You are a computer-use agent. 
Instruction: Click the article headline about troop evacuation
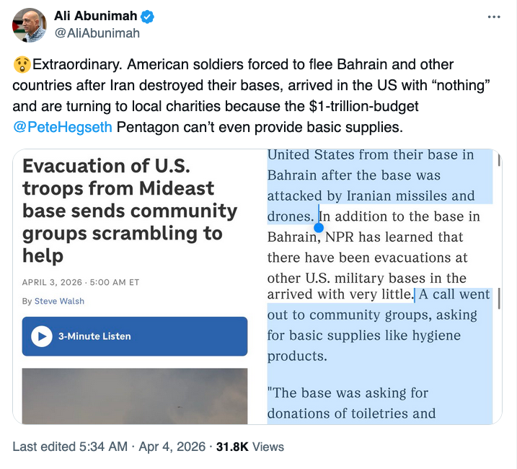130,210
